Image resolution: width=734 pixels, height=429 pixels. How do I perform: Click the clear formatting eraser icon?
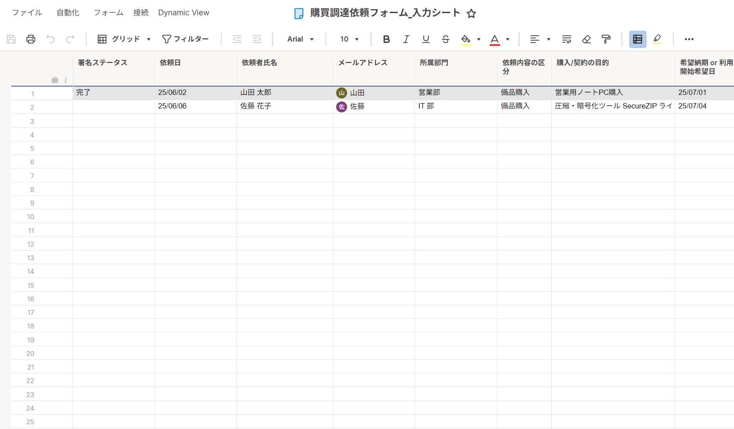pyautogui.click(x=586, y=39)
